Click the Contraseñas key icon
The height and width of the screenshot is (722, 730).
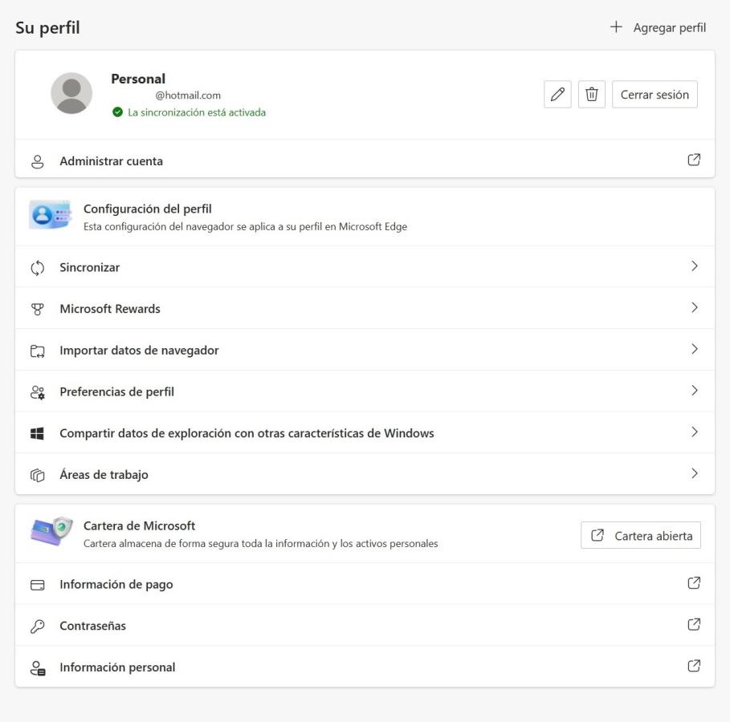(x=37, y=627)
